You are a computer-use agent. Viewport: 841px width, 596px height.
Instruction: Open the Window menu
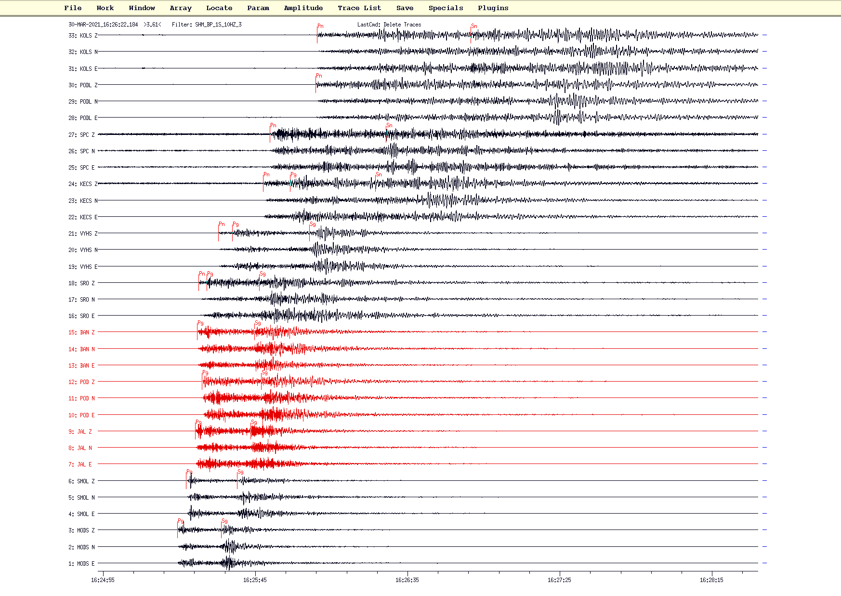tap(142, 8)
